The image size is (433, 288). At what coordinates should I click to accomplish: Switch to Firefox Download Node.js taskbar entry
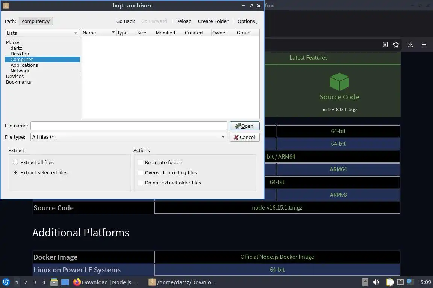coord(106,282)
